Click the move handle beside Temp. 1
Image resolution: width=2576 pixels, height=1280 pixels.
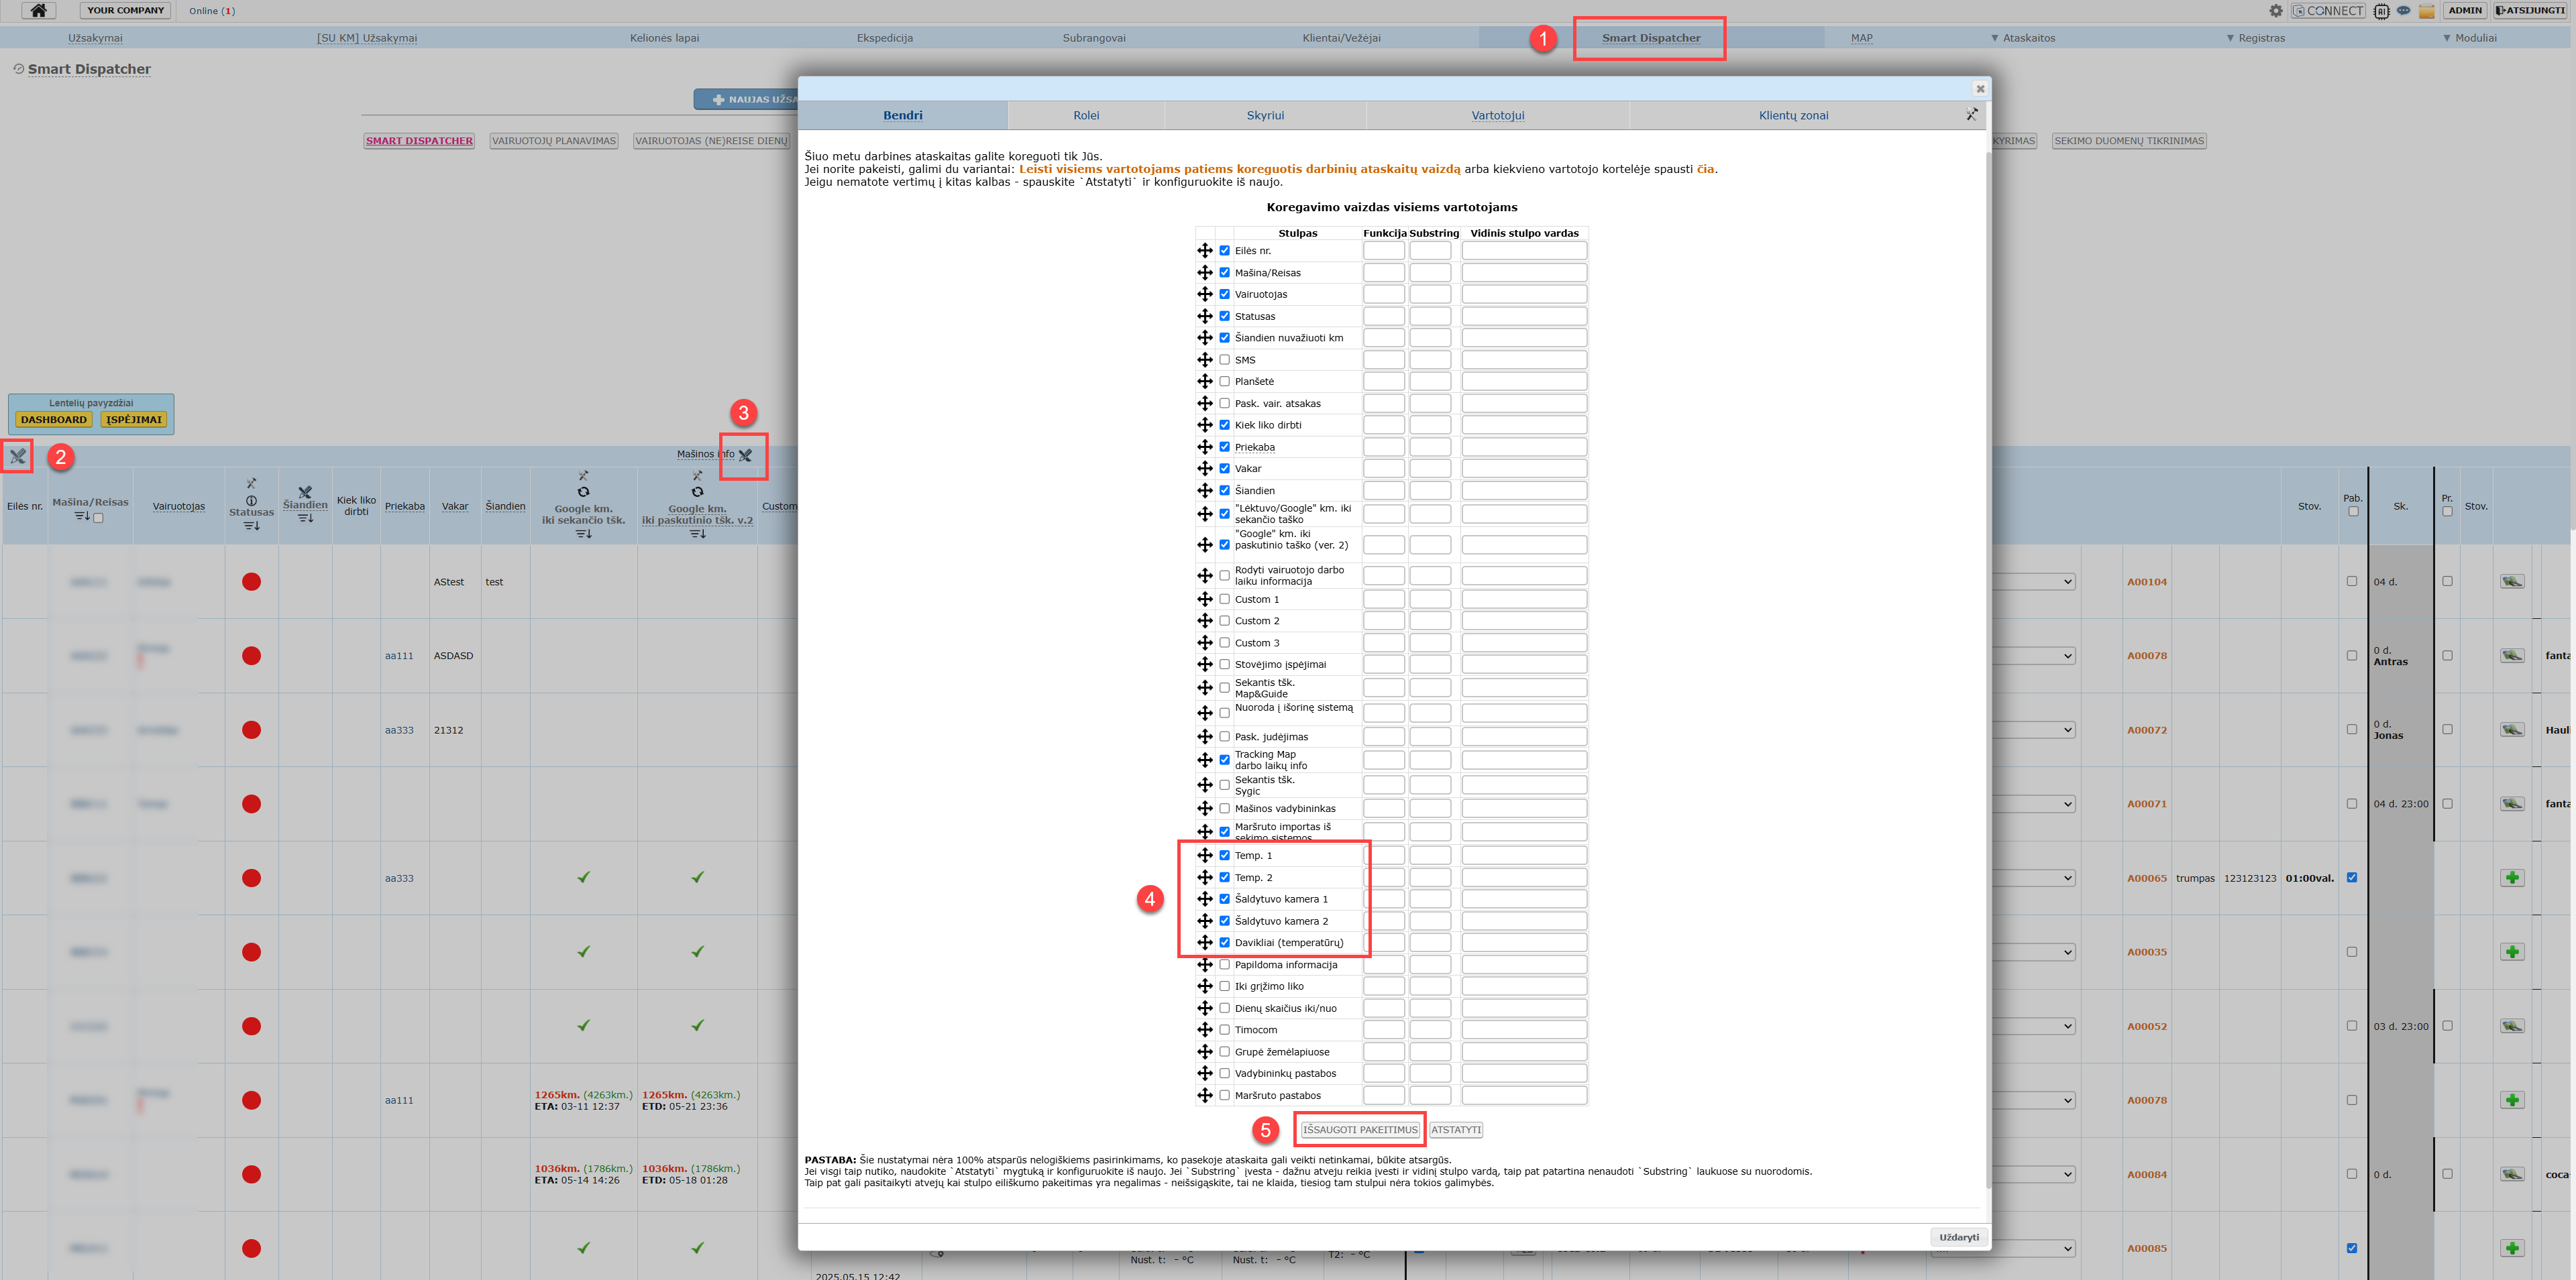click(x=1205, y=856)
